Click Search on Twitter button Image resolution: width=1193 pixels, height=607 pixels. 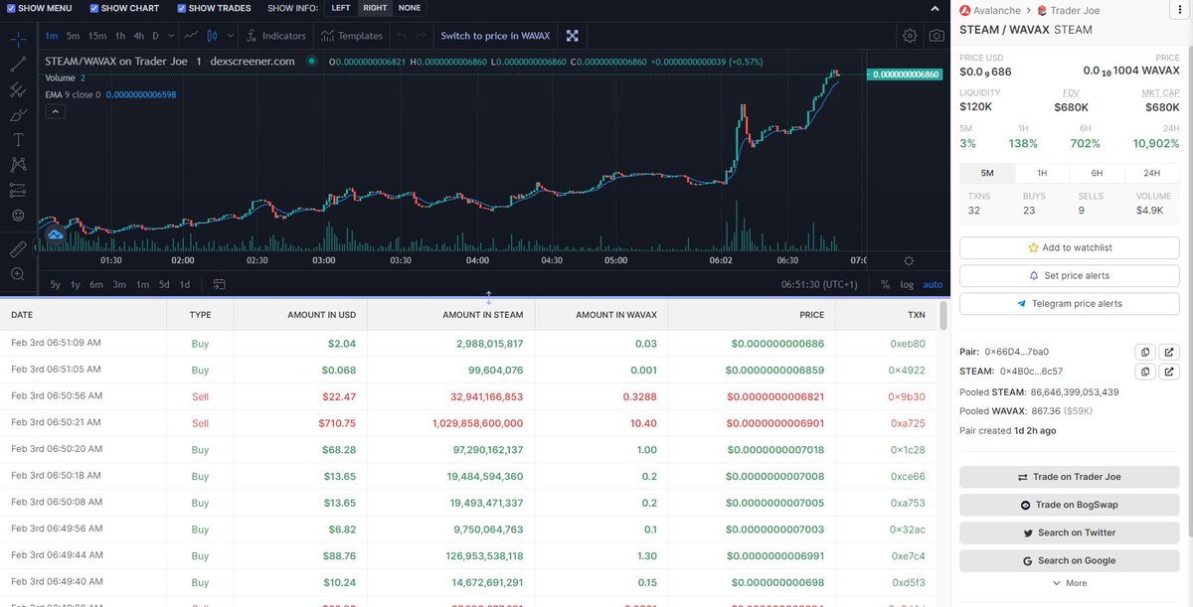[1069, 532]
